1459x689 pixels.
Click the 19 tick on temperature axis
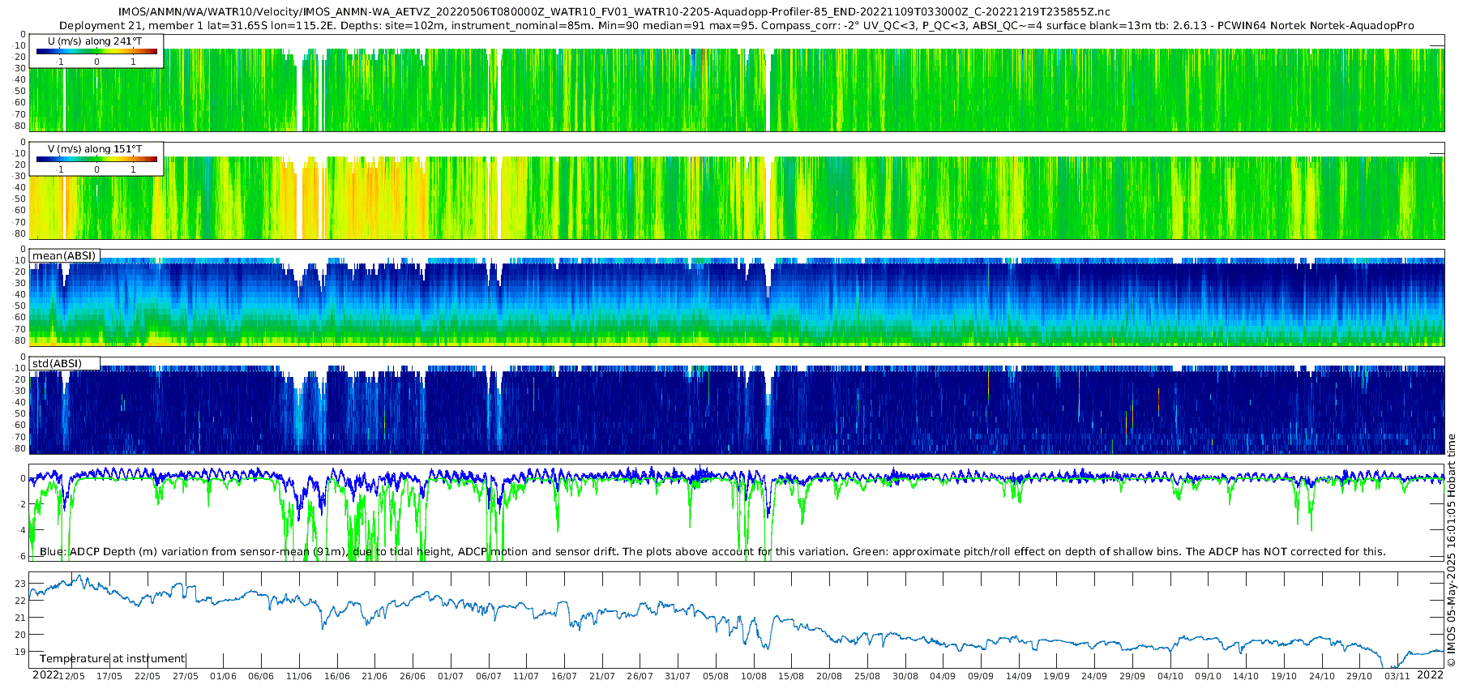[x=20, y=652]
